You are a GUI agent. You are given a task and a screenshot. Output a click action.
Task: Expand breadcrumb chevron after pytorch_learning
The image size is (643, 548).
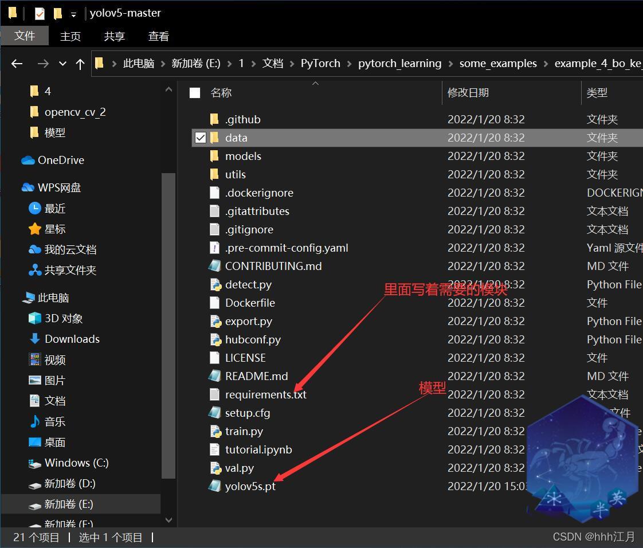pyautogui.click(x=450, y=64)
